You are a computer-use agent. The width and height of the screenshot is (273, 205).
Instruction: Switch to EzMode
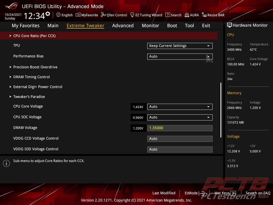(191, 193)
